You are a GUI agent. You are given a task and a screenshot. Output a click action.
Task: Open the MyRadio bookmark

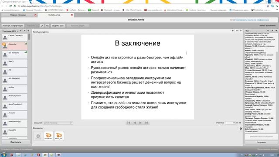click(76, 10)
